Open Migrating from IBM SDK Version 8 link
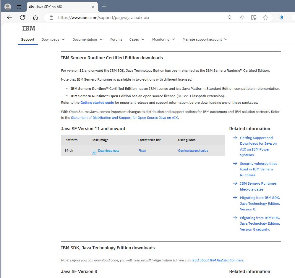Screen dimensions: 295x278 click(260, 204)
